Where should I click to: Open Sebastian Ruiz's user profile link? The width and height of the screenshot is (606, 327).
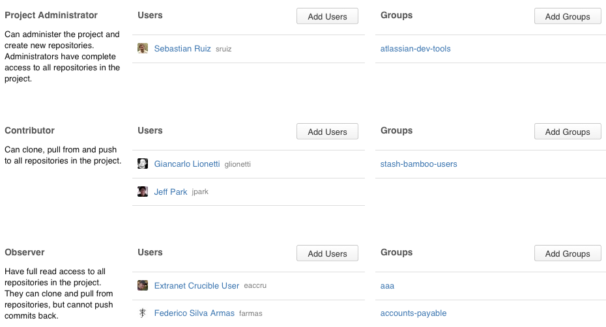pyautogui.click(x=182, y=49)
